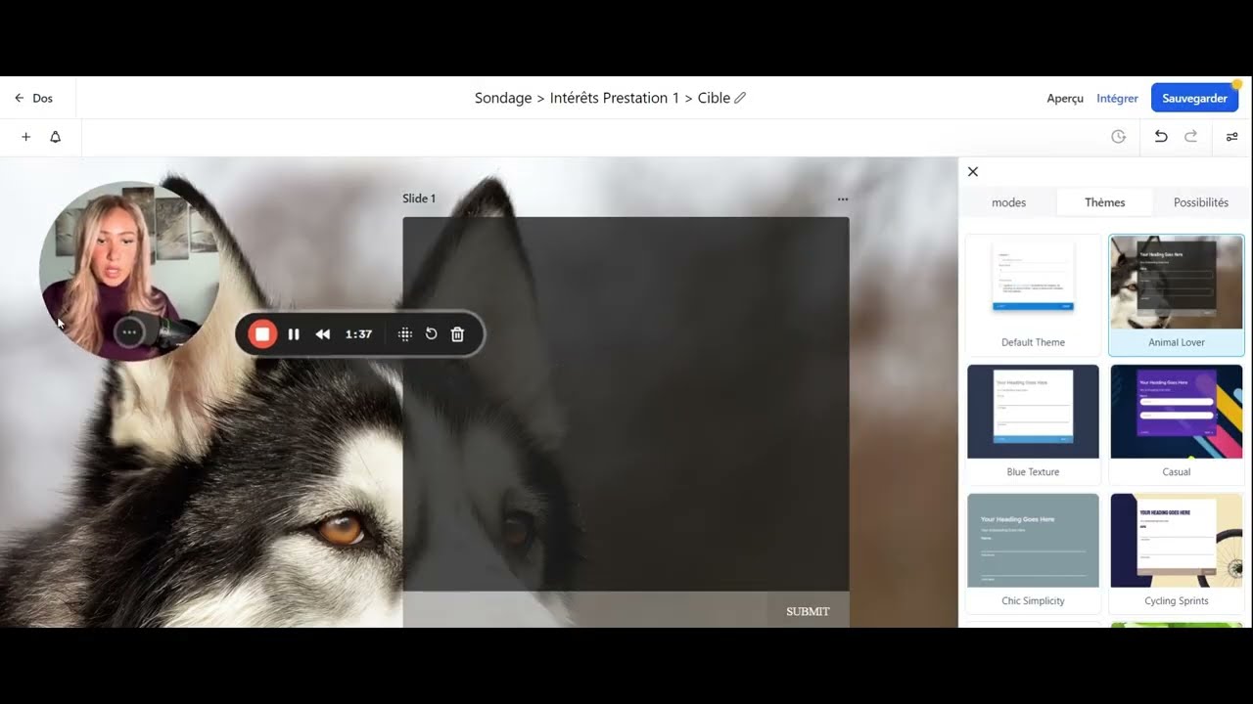Edit the survey title with the pencil icon

(740, 98)
